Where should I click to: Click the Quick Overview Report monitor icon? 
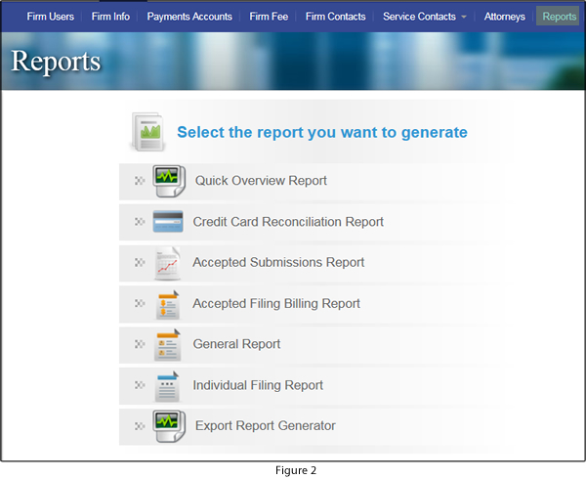169,180
